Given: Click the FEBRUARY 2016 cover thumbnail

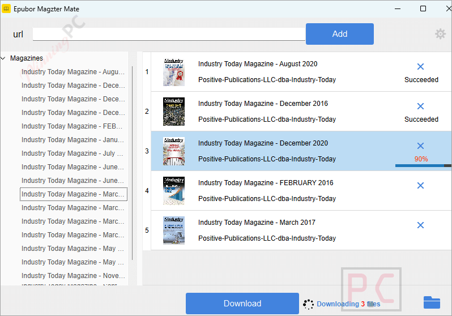Looking at the screenshot, I should tap(174, 191).
